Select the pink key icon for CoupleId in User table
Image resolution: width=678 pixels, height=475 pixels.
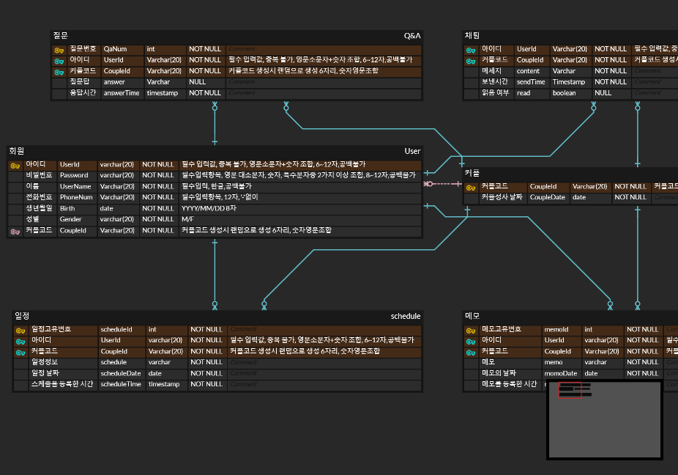coord(15,232)
